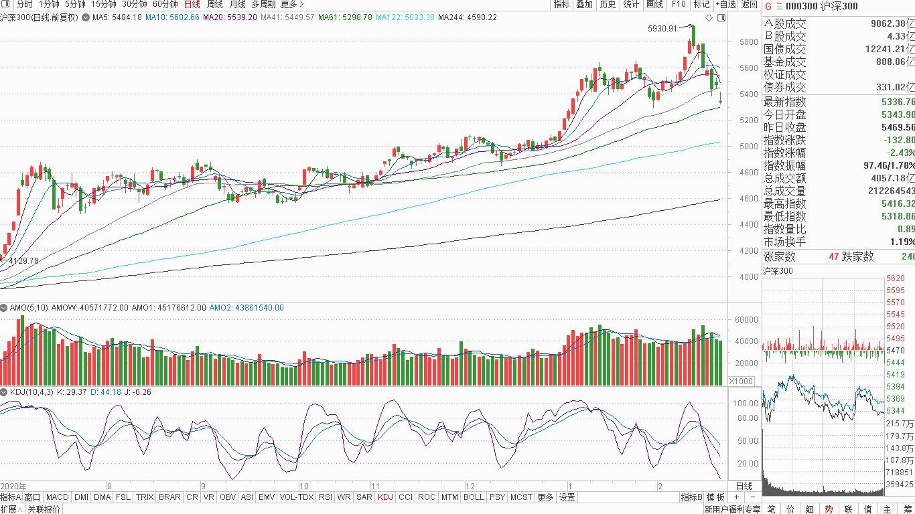Select 笔 tab in right panel footer

771,509
